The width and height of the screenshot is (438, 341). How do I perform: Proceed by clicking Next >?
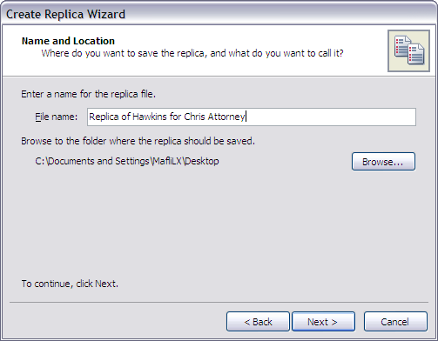(x=323, y=322)
